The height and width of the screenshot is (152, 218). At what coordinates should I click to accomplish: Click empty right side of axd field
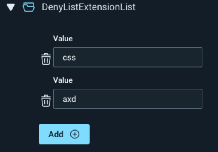tap(173, 99)
